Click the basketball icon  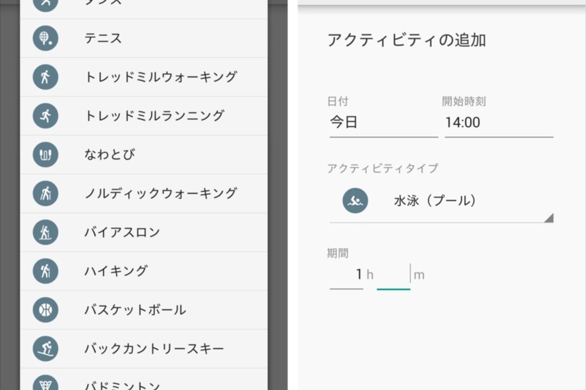pos(45,310)
